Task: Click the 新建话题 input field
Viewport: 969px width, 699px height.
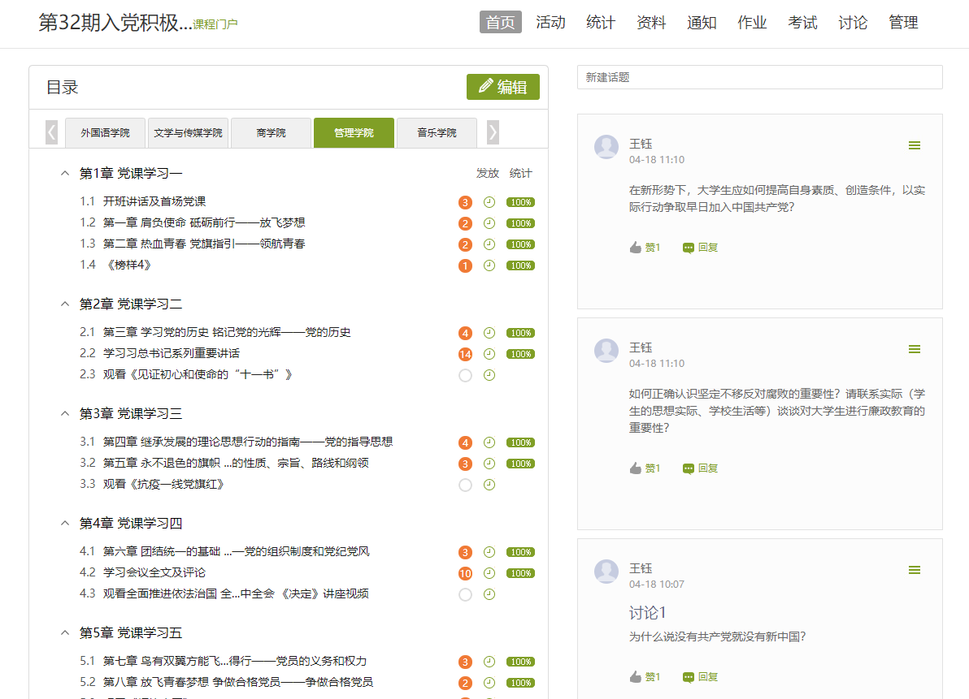Action: click(x=759, y=77)
